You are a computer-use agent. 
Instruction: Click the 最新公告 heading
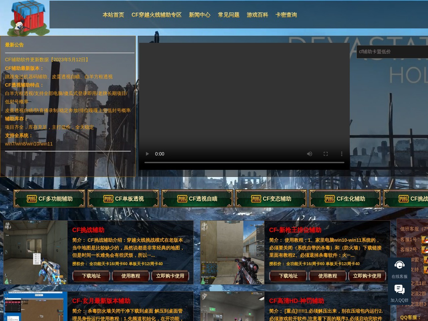pyautogui.click(x=14, y=45)
